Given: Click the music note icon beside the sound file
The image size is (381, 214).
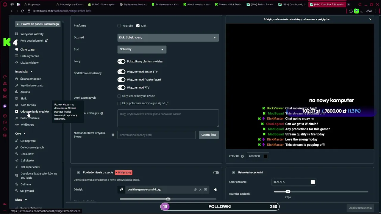Looking at the screenshot, I should point(121,189).
